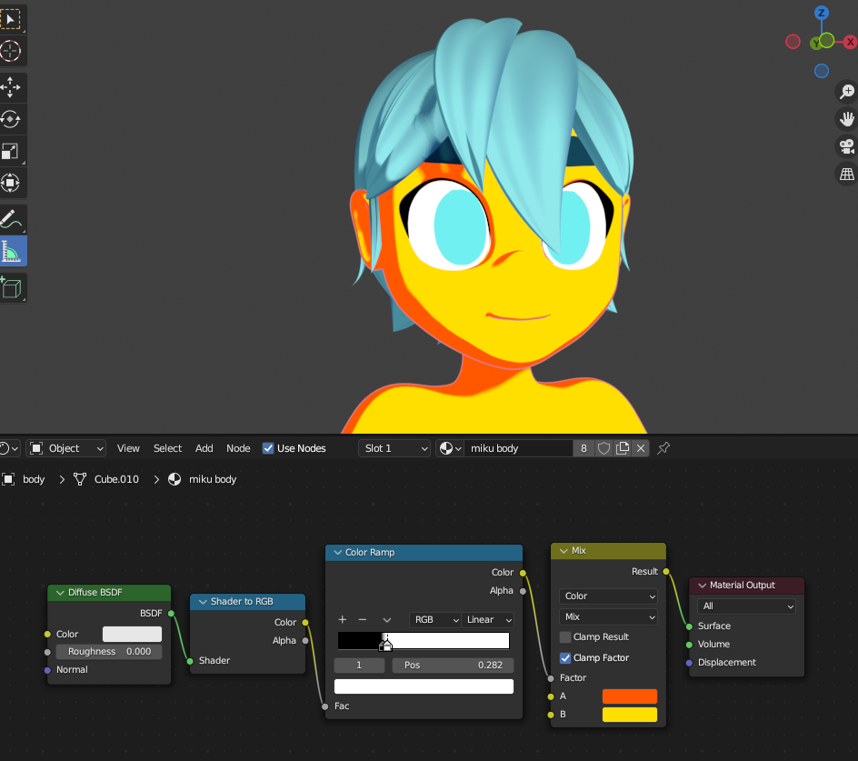Disable Clamp Factor in Mix node

click(565, 658)
